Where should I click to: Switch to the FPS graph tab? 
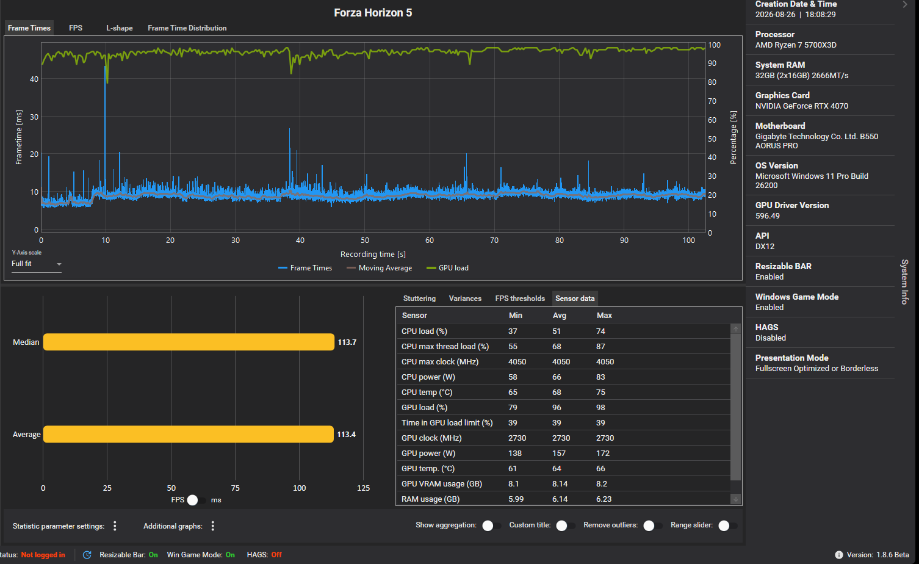[76, 28]
